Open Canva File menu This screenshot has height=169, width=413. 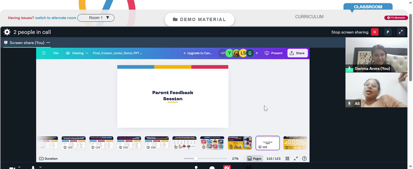[56, 53]
